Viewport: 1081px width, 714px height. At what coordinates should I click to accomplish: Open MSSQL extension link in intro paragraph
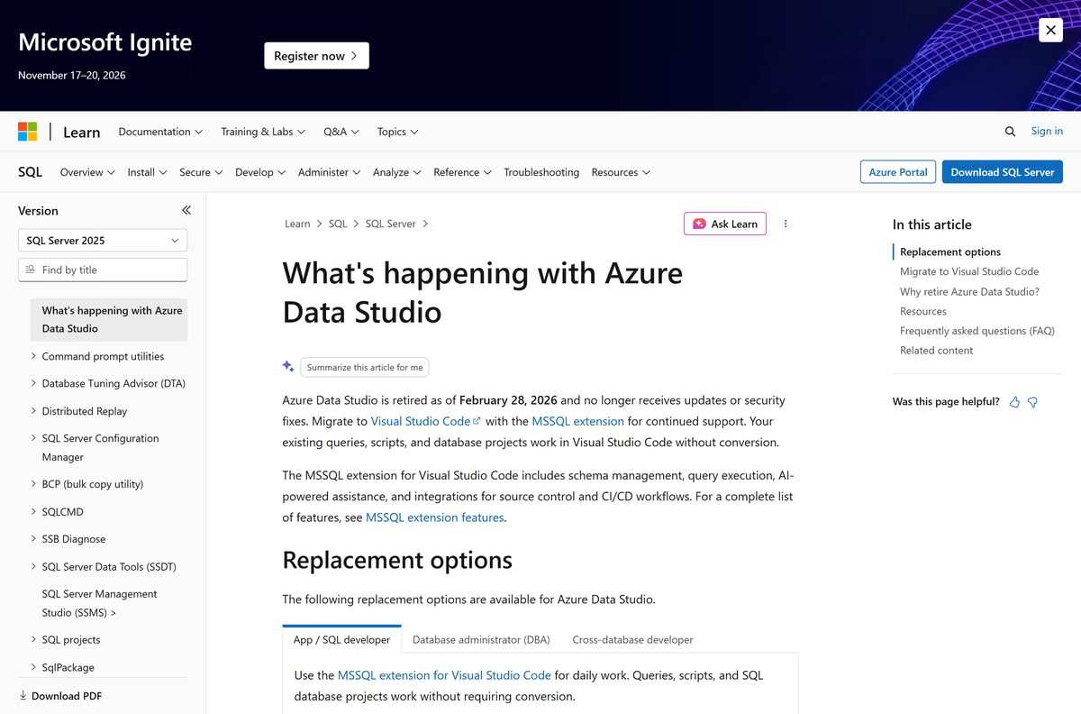click(577, 421)
